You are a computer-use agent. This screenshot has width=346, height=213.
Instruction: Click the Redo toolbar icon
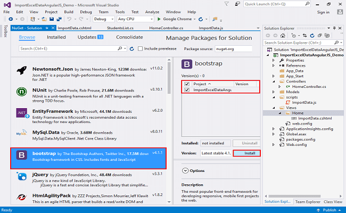pos(81,19)
